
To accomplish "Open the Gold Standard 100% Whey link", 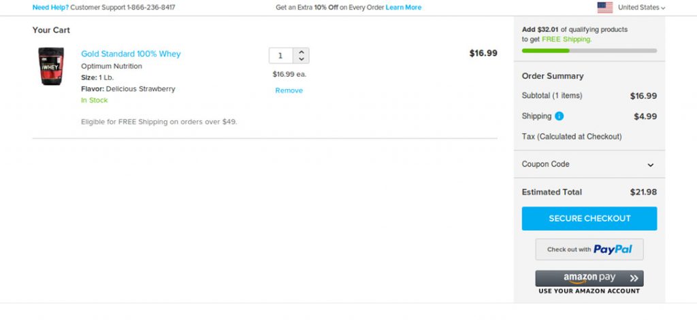I will (131, 54).
